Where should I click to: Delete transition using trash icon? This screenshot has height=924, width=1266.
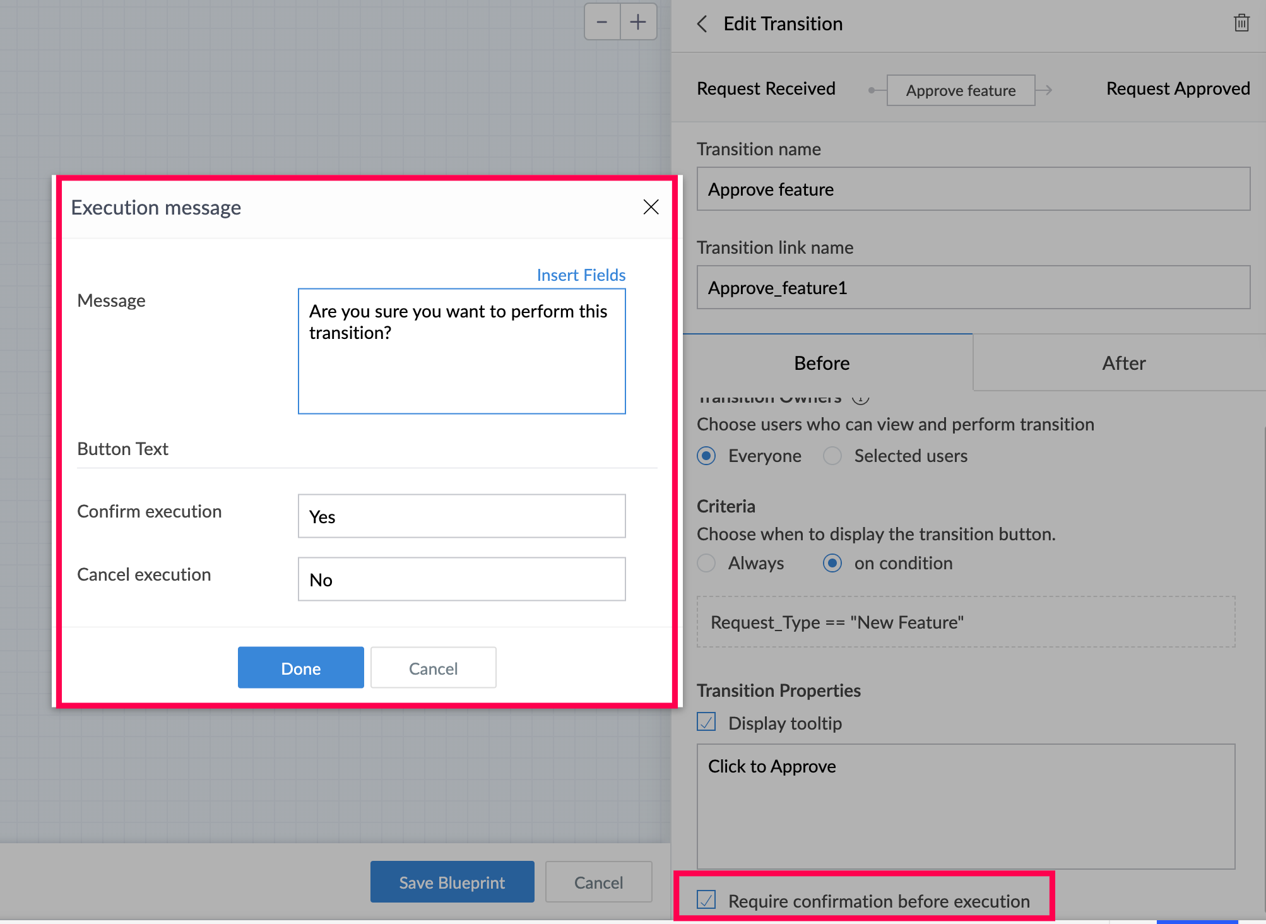(1241, 23)
